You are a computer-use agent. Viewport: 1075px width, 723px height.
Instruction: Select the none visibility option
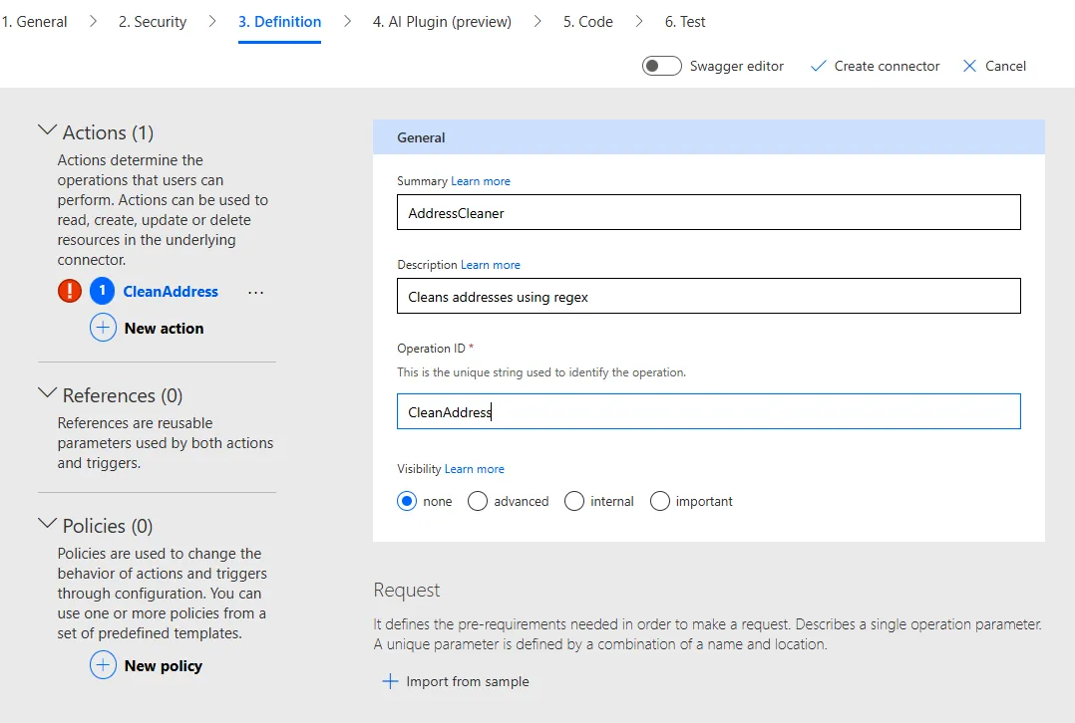pos(407,501)
